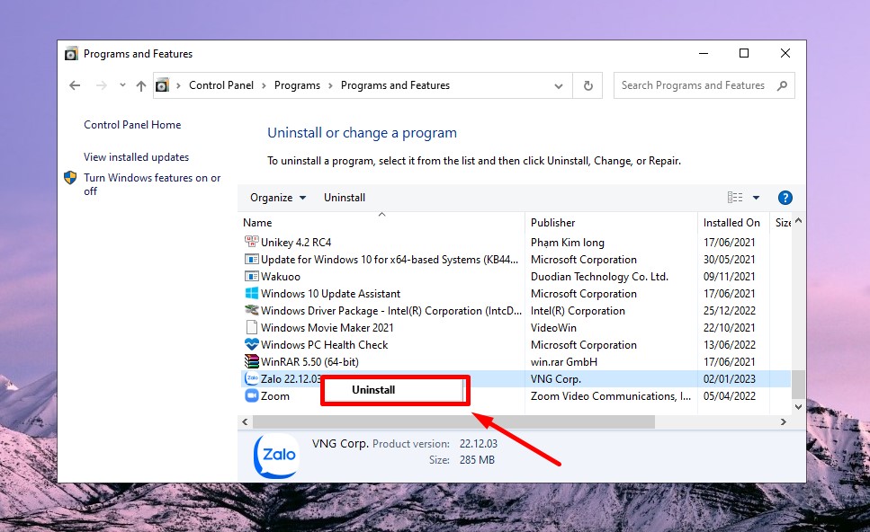Click horizontal scrollbar right arrow

[784, 421]
